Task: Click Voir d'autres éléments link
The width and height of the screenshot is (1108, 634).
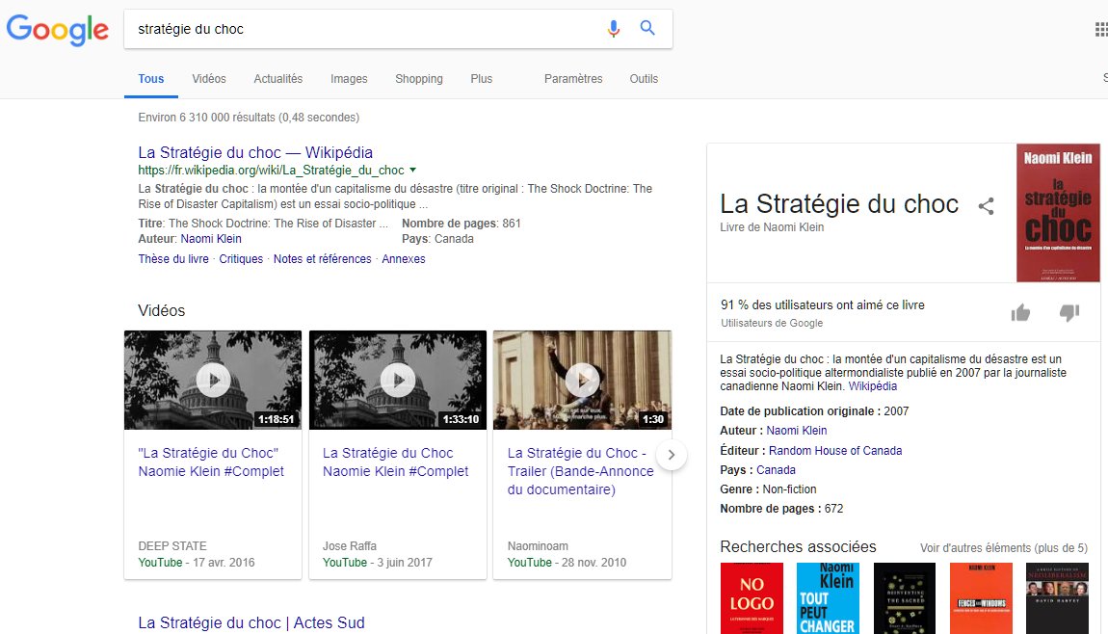Action: (x=1003, y=548)
